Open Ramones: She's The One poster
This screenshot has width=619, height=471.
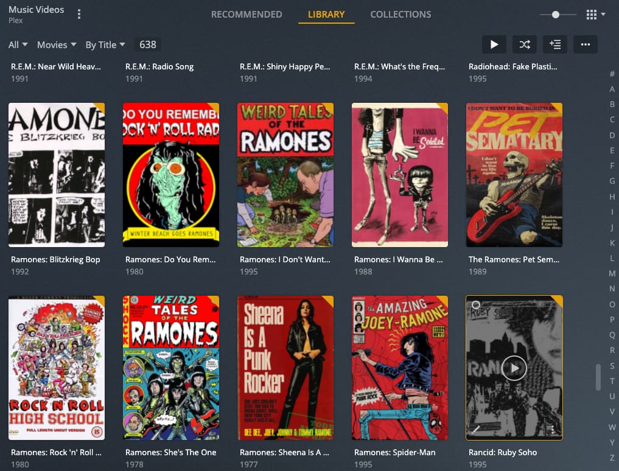coord(171,368)
